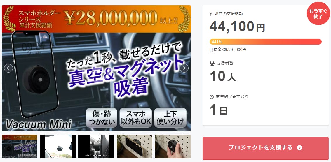
Task: Select the windshield mount video thumbnail
Action: click(58, 146)
